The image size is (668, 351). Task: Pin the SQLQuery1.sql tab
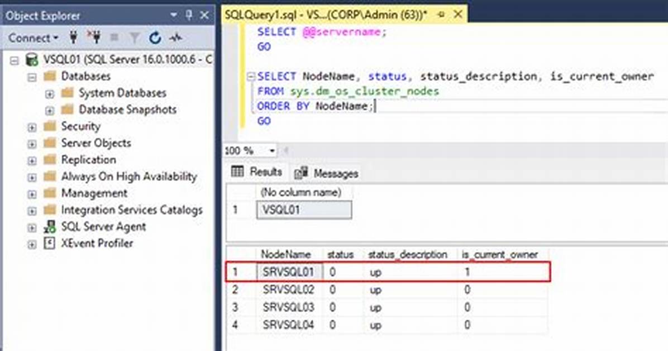point(441,15)
